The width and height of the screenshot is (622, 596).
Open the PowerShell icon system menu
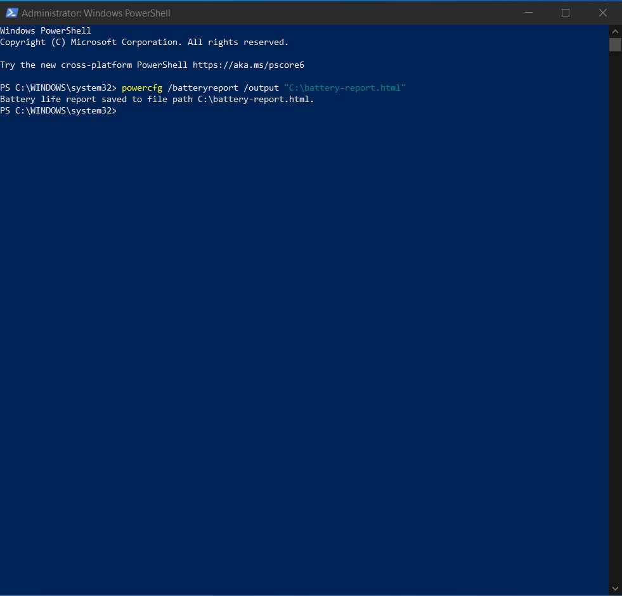11,13
